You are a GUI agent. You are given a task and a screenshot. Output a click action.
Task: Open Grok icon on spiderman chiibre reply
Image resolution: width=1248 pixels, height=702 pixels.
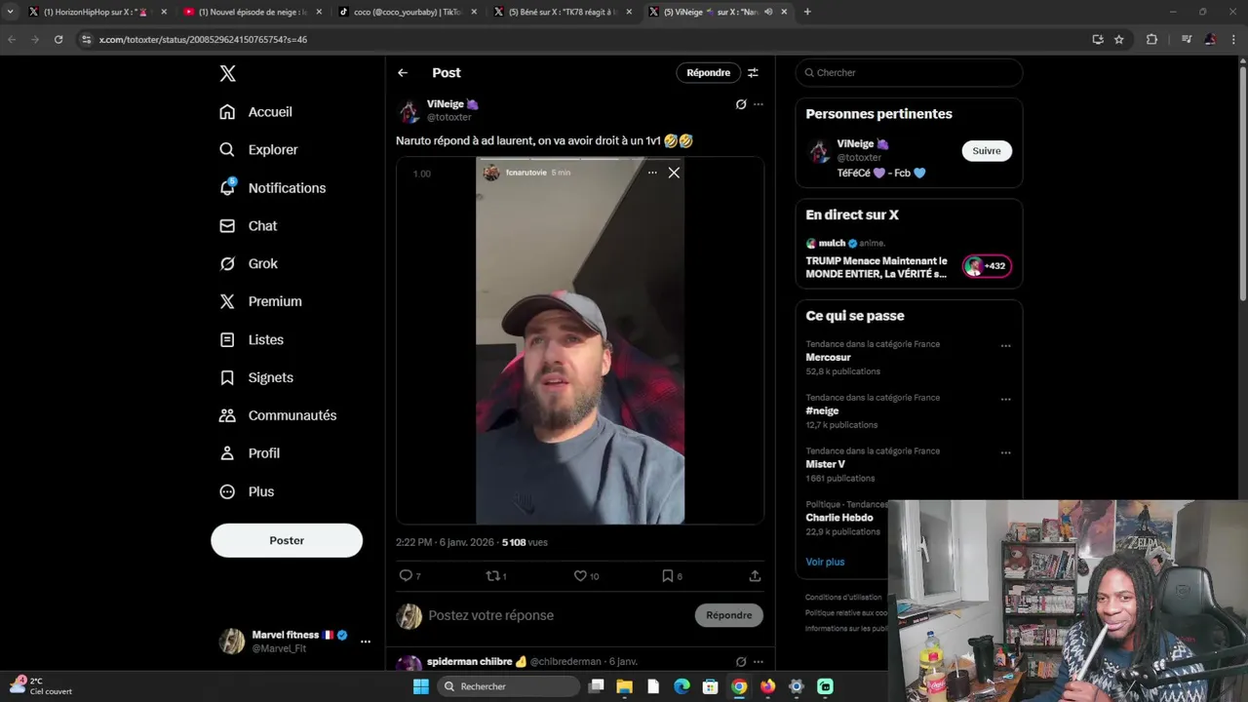[x=741, y=662]
